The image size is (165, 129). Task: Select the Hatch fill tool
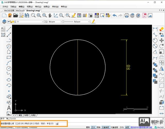click(3, 35)
